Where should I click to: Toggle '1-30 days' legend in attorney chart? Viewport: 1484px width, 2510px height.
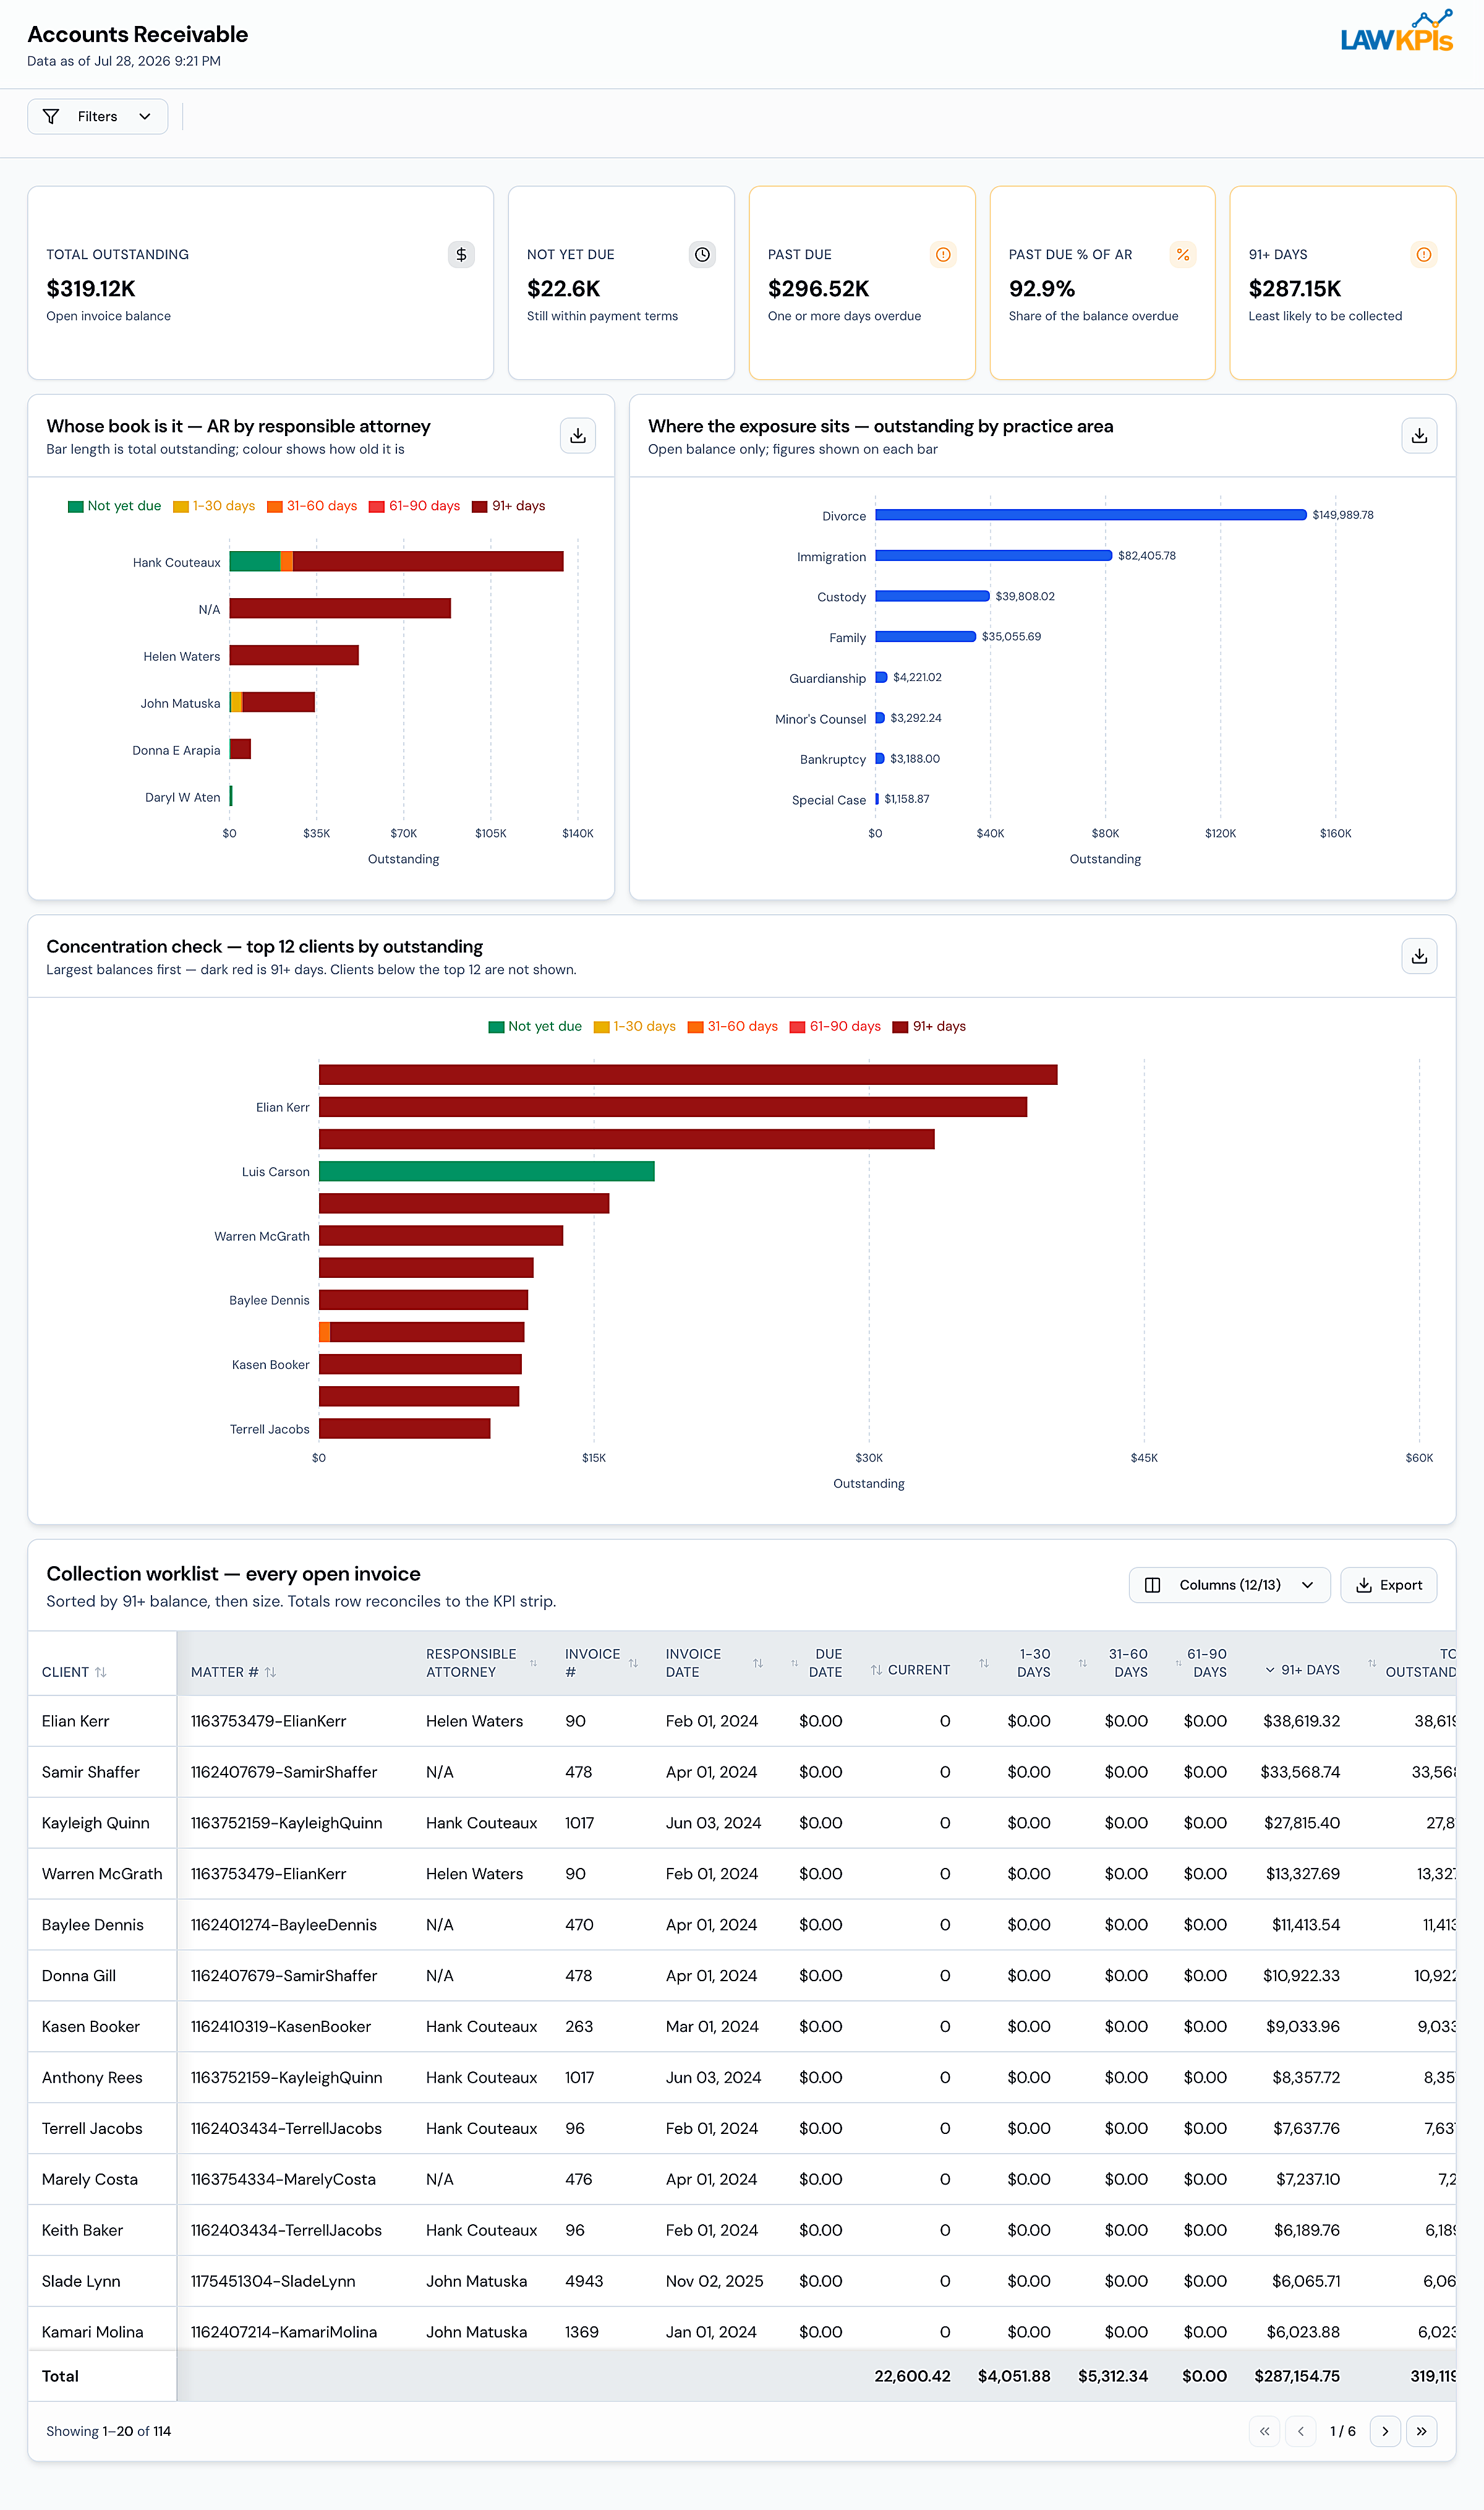pyautogui.click(x=214, y=506)
